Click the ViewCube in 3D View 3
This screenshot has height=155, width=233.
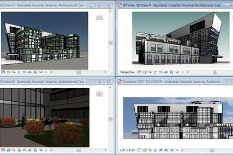click(x=100, y=18)
